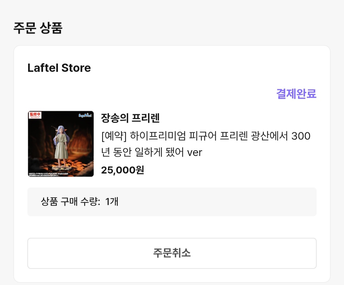The height and width of the screenshot is (285, 344).
Task: Open the Frieren figure product thumbnail
Action: coord(61,144)
